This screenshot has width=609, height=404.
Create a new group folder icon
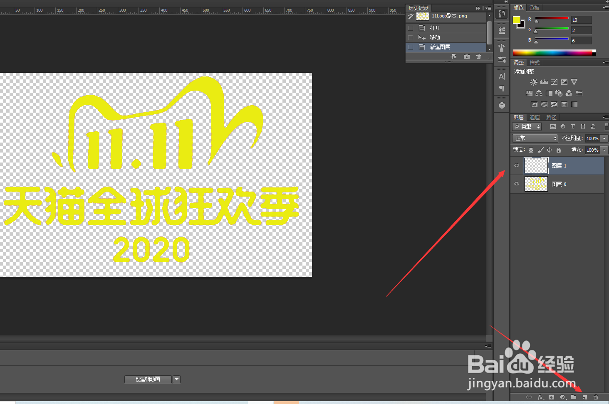point(574,397)
